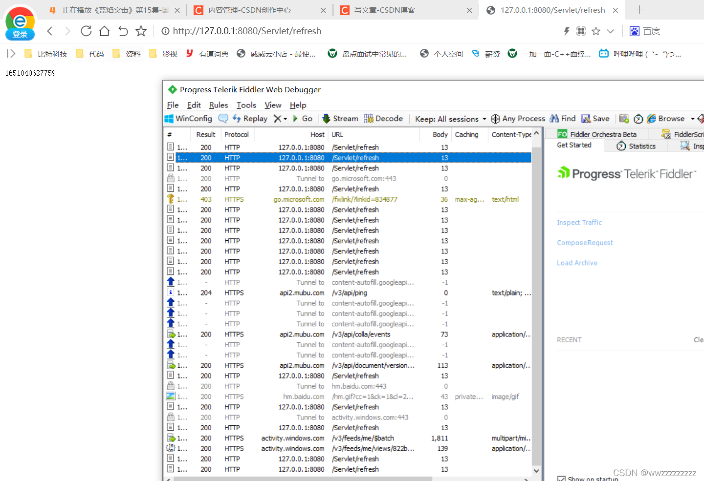Open the File menu in Fiddler
Screen dimensions: 704x481
point(173,105)
